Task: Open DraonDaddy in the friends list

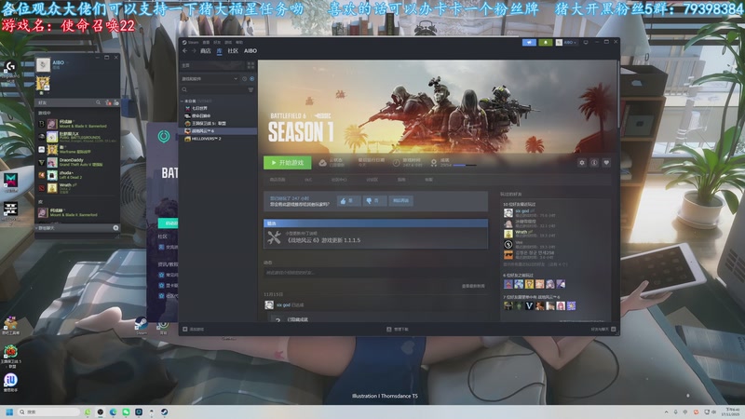Action: [78, 162]
